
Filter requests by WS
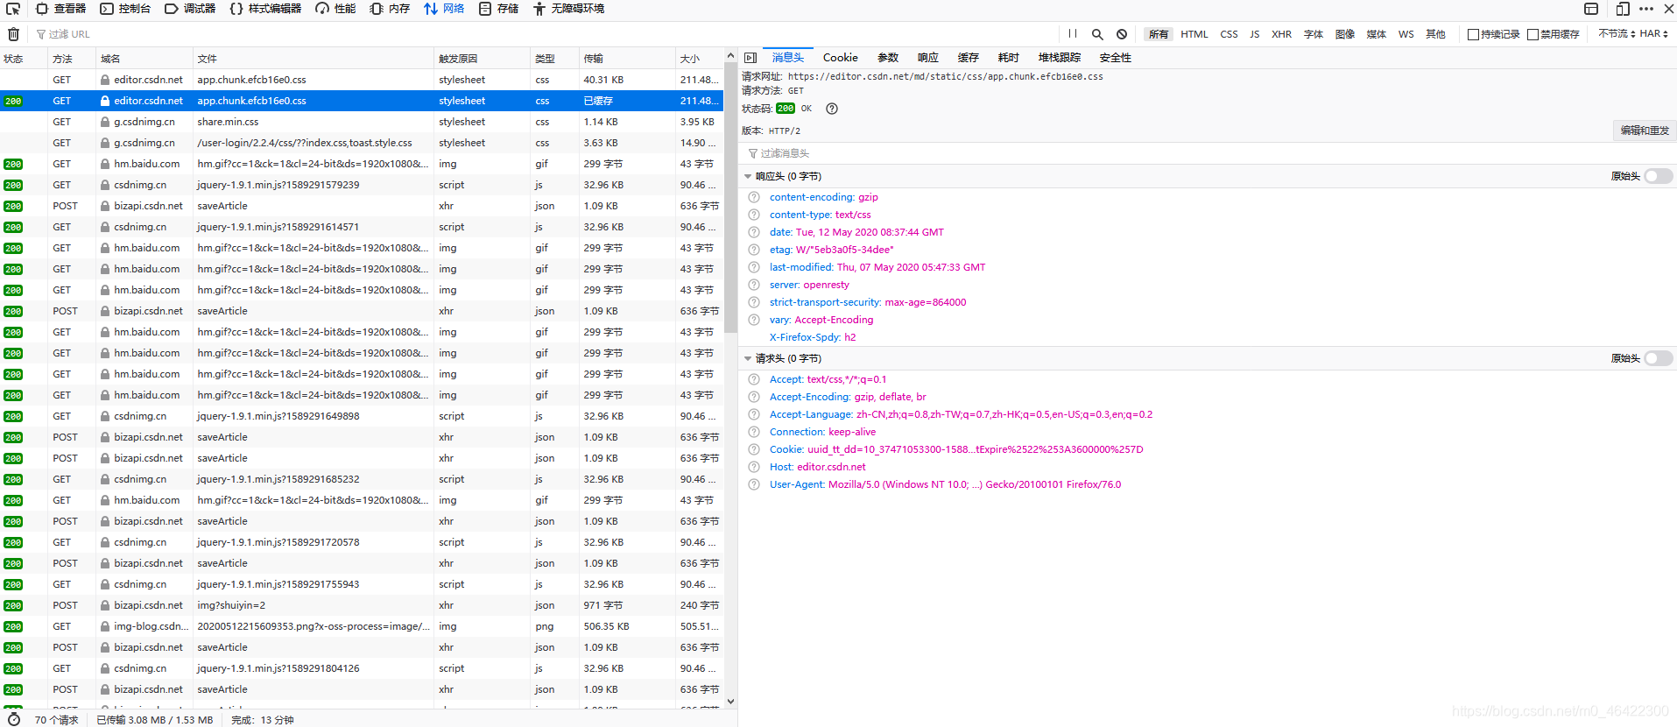[x=1406, y=34]
